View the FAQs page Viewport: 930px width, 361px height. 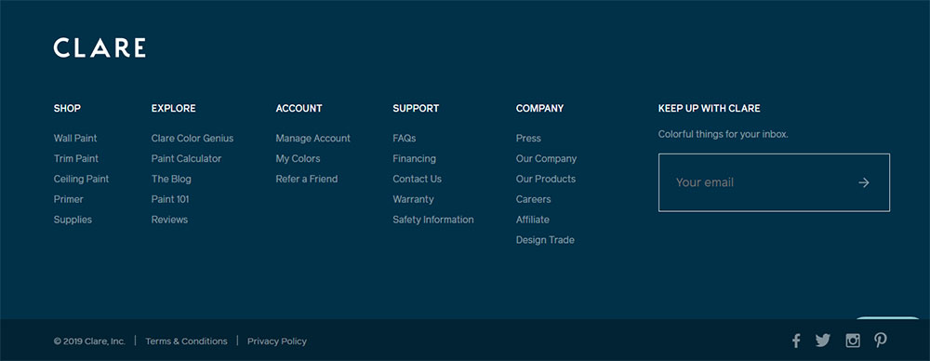coord(405,139)
